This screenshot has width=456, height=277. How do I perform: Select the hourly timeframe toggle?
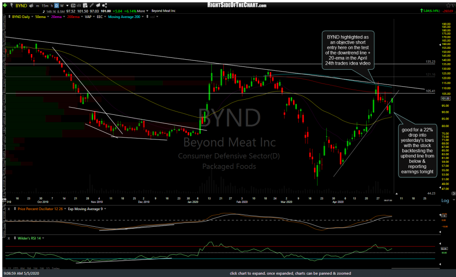(51, 4)
